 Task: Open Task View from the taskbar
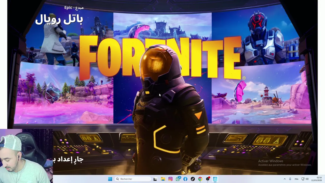pyautogui.click(x=155, y=179)
